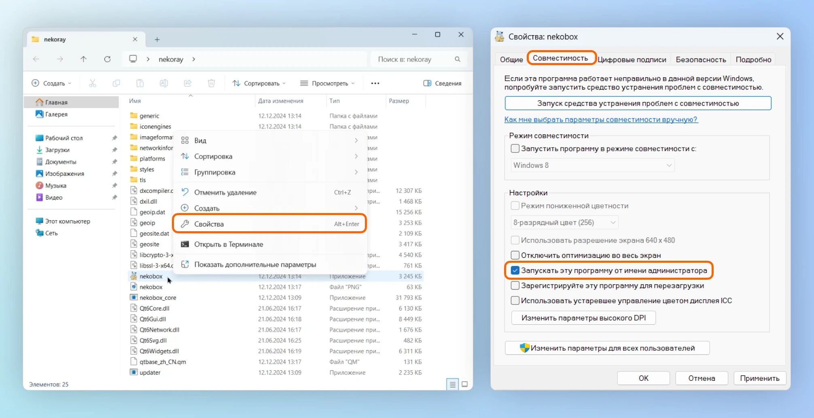Click the Cut scissors icon in toolbar
This screenshot has height=418, width=814.
tap(93, 83)
